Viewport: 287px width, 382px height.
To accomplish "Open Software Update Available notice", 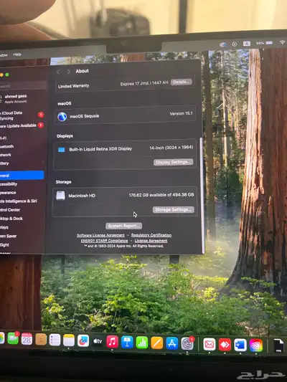I will 22,125.
